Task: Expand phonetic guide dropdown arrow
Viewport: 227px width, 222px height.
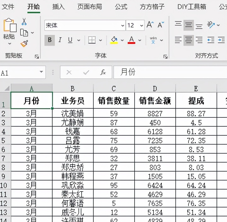Action: click(161, 40)
